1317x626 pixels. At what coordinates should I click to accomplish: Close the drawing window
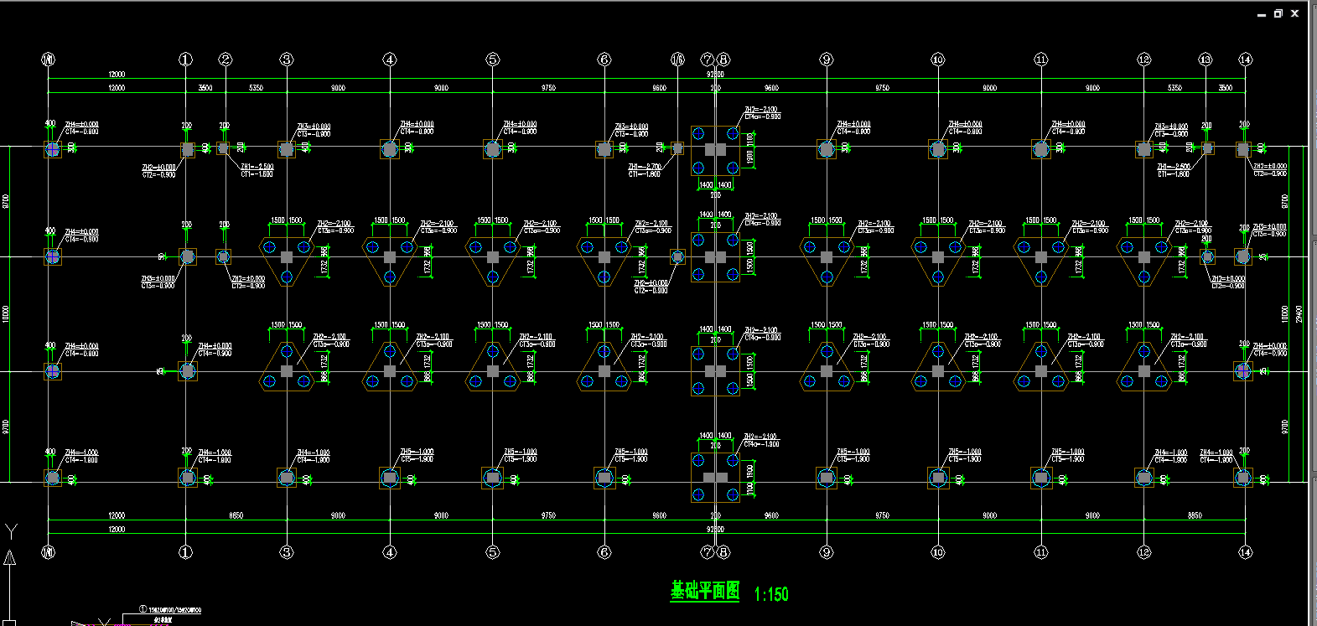(x=1295, y=13)
